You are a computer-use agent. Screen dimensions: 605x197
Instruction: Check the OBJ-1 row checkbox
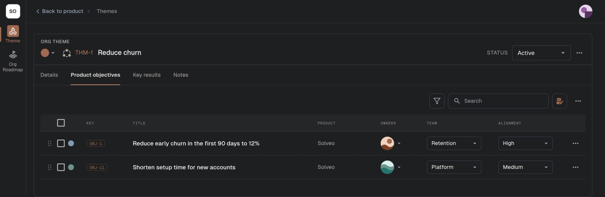[x=61, y=143]
